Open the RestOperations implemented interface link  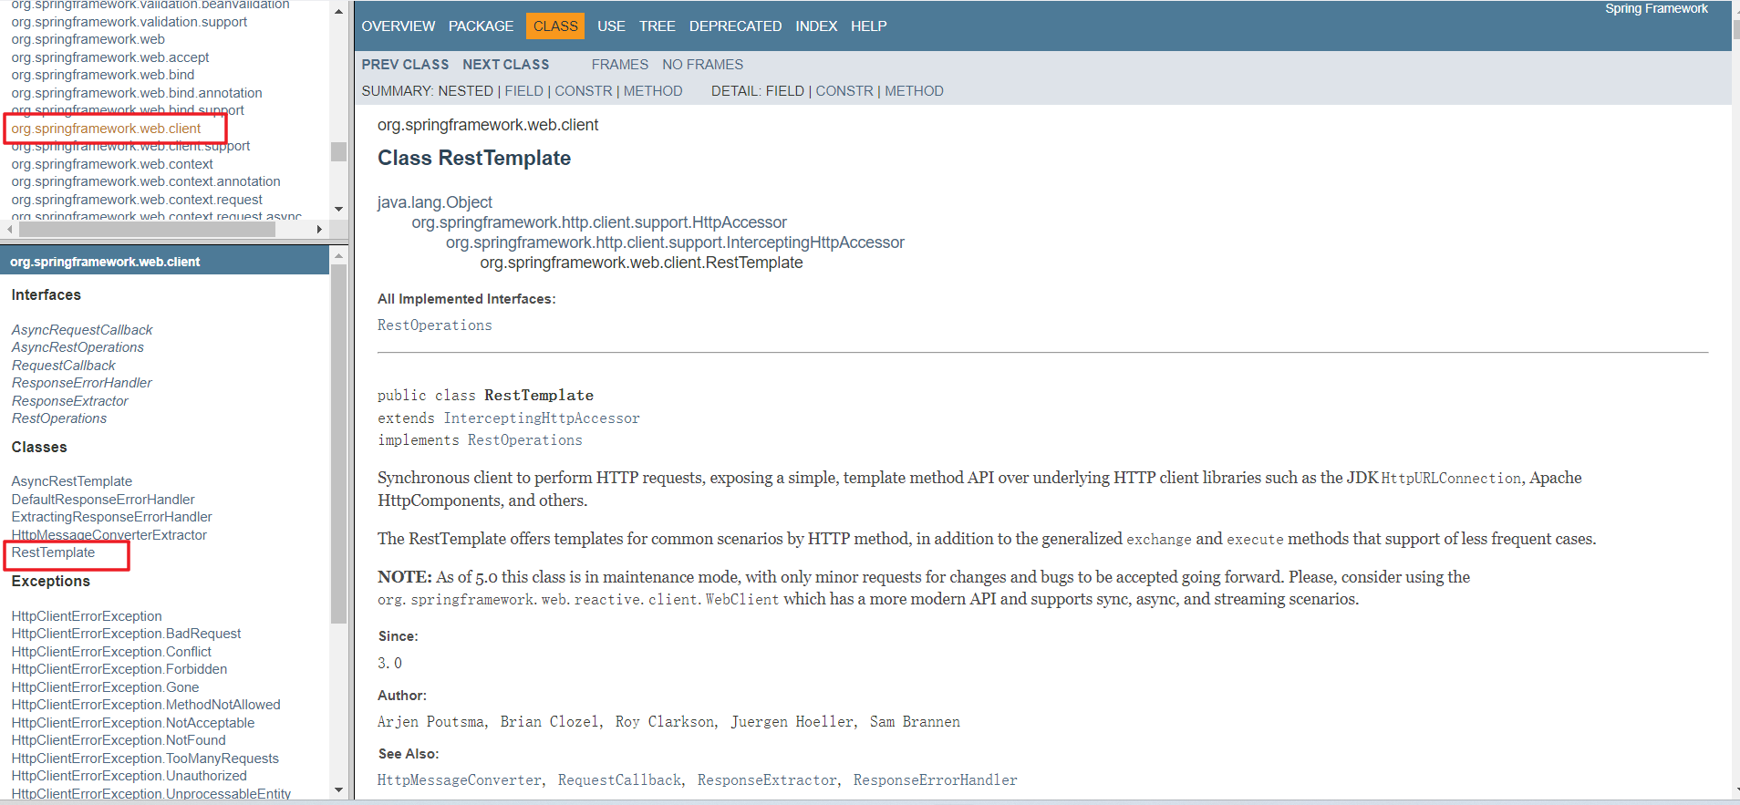coord(434,325)
